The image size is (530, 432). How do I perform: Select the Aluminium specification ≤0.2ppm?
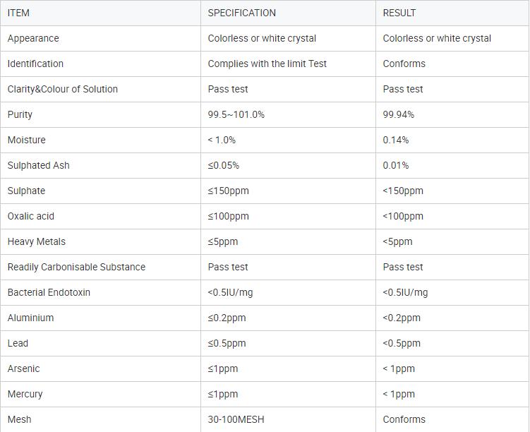[x=227, y=318]
